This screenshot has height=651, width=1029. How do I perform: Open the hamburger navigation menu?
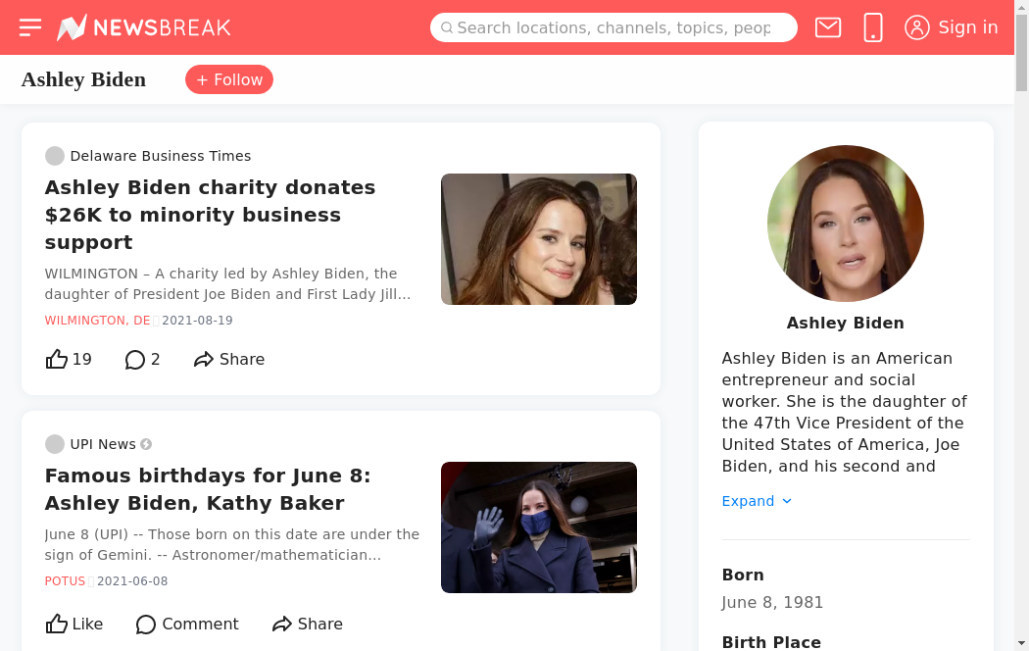tap(30, 27)
